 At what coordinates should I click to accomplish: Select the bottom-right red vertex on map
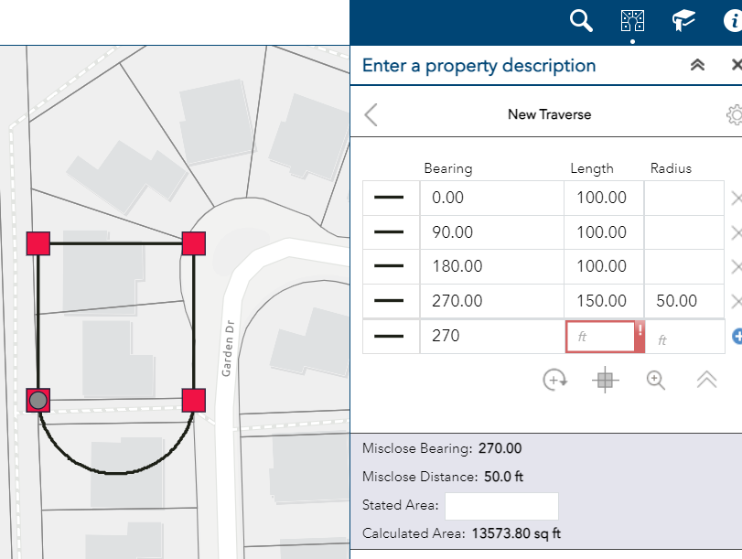point(194,401)
